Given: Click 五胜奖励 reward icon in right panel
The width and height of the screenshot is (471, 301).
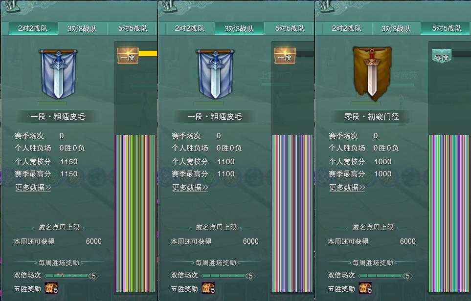Looking at the screenshot, I should [x=365, y=288].
